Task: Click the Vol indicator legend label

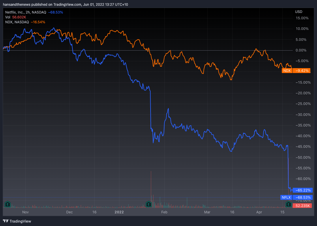Action: coord(8,17)
